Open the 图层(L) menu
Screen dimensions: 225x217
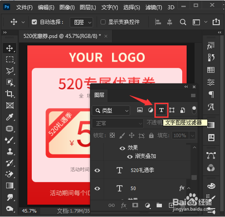coord(88,7)
